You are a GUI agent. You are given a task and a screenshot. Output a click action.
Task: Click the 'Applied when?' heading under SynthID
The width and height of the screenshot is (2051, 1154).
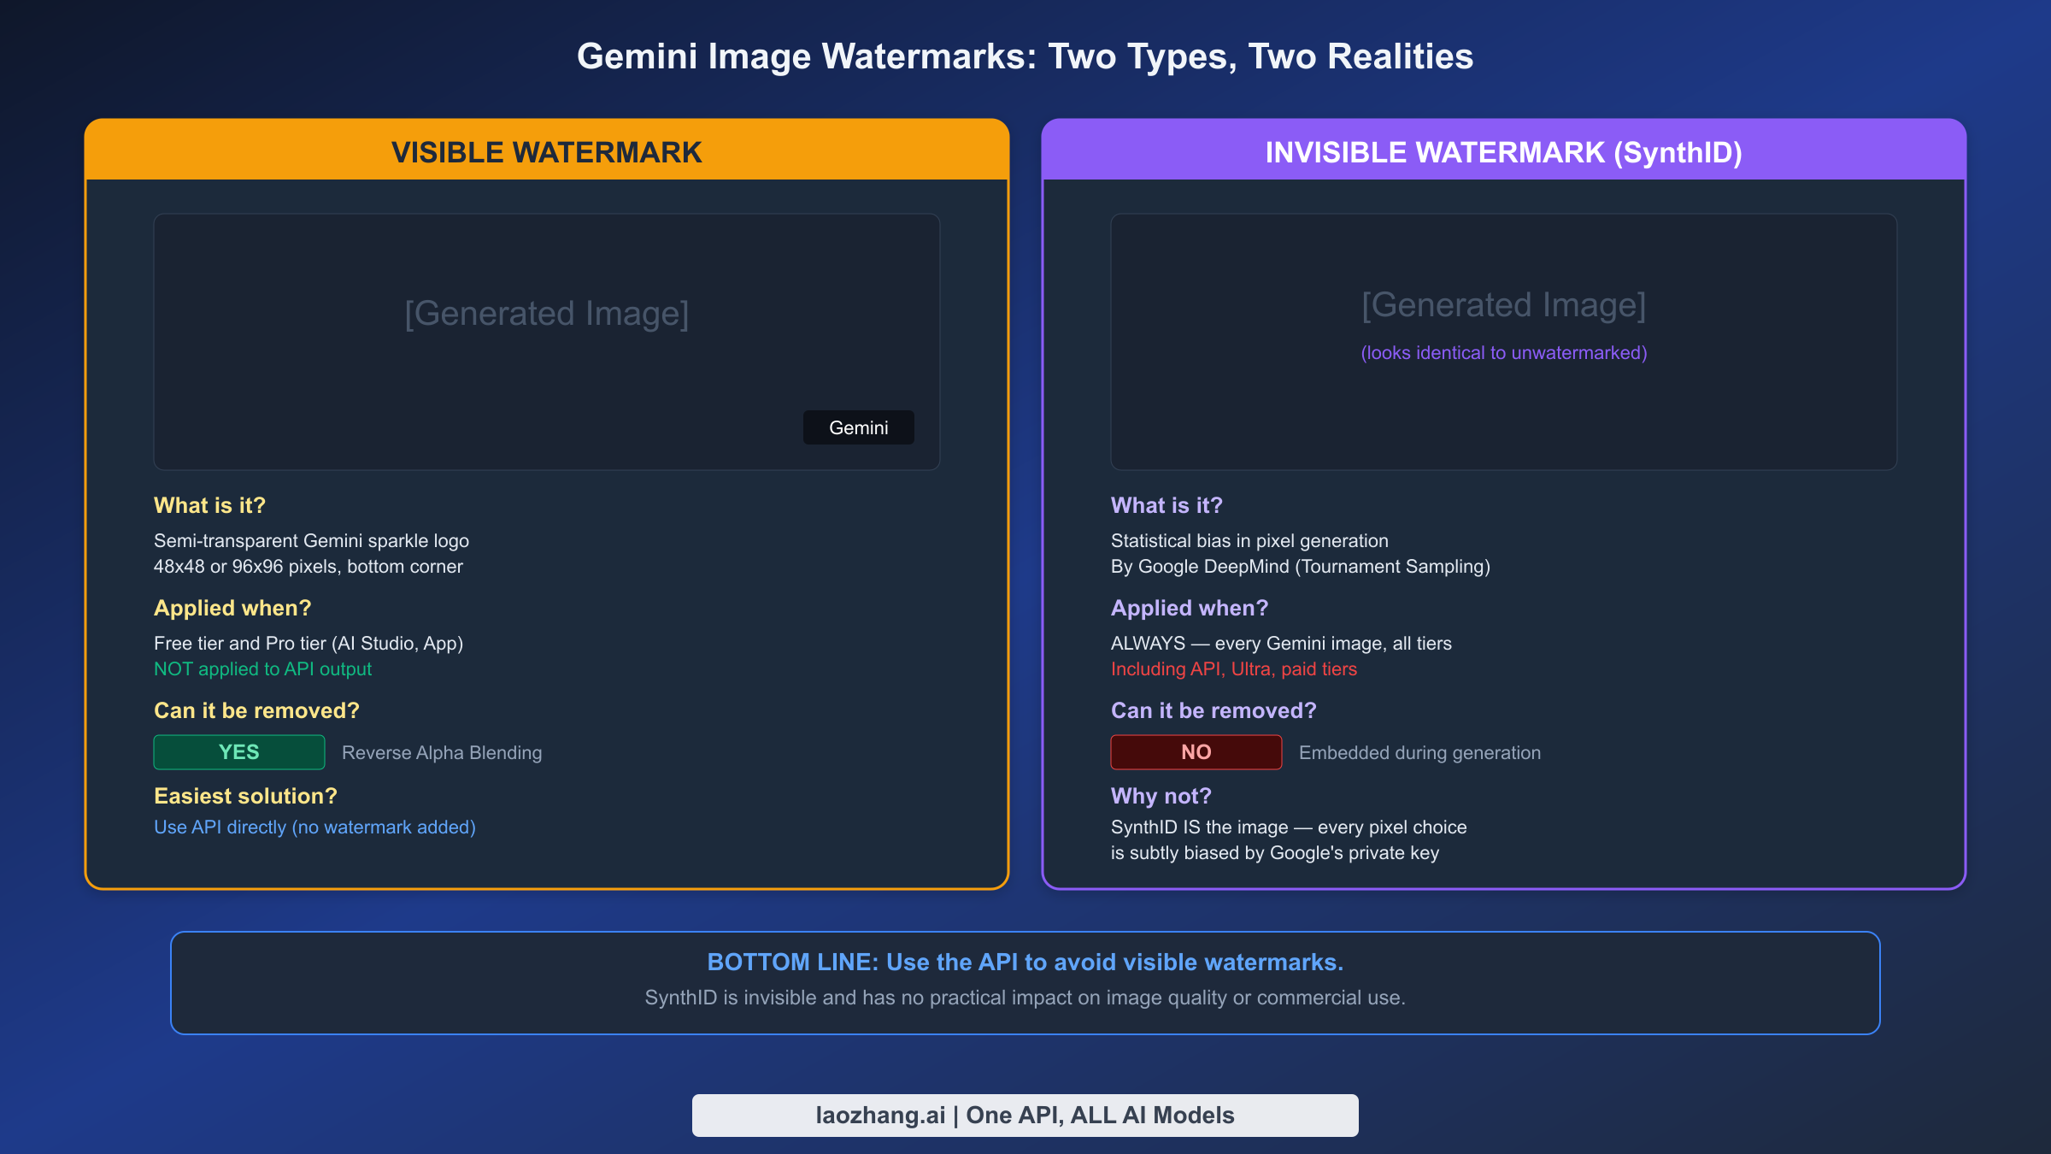[1190, 608]
